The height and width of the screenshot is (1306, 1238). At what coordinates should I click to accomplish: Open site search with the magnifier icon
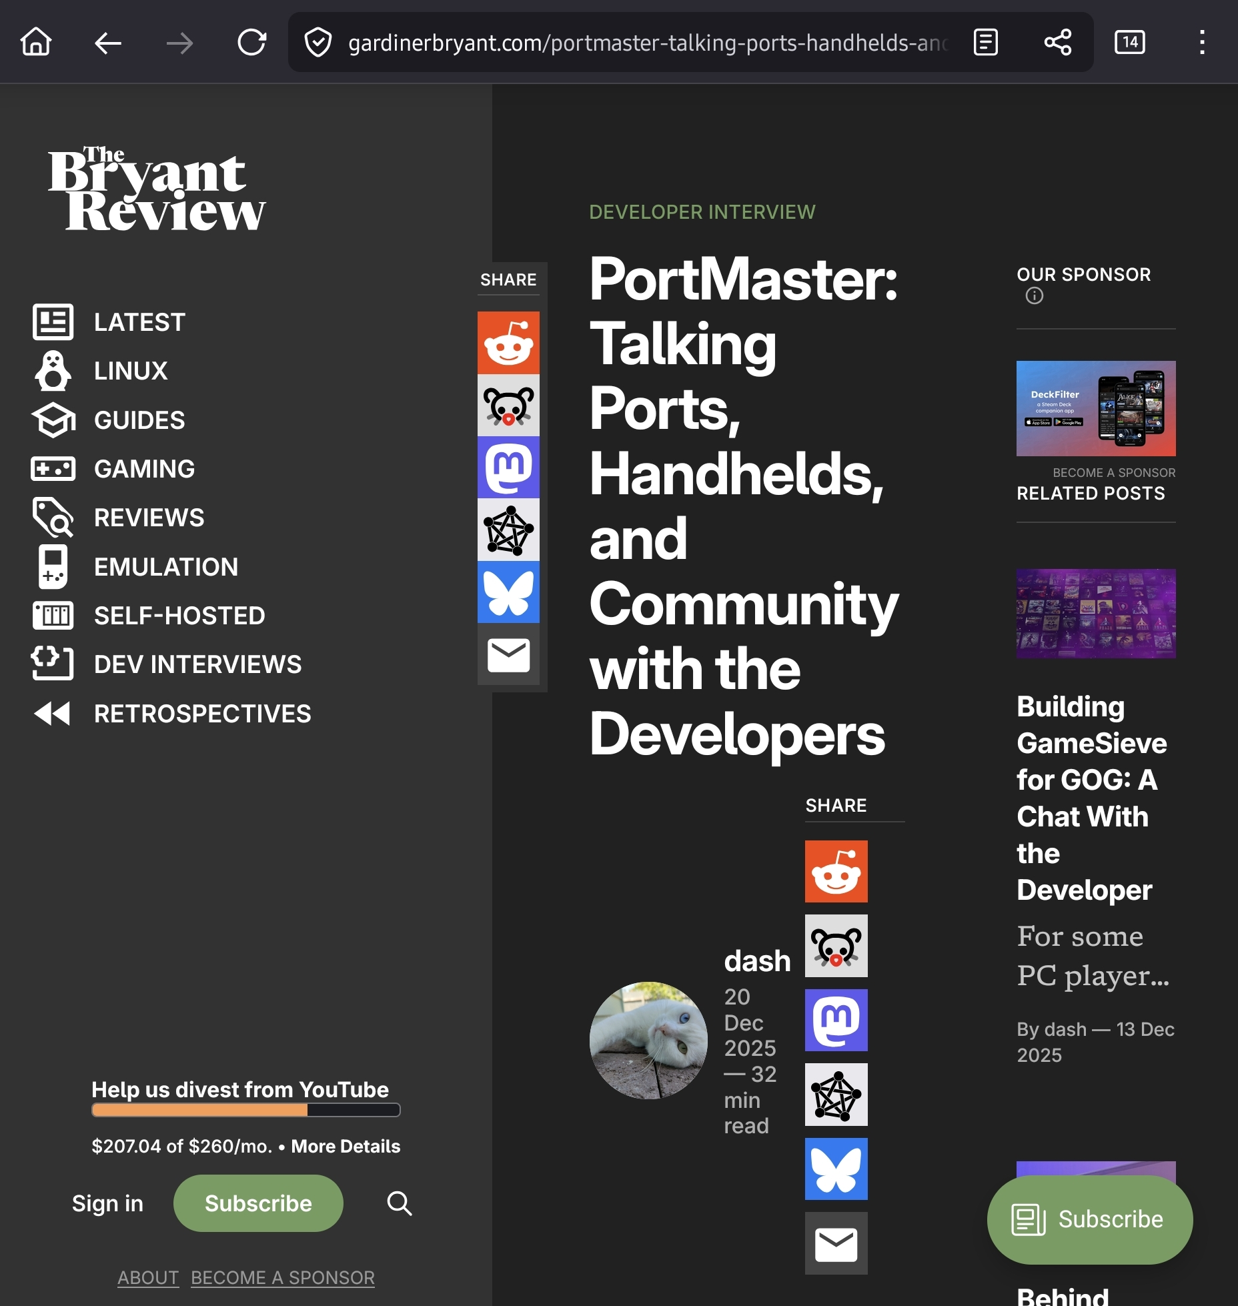click(x=400, y=1203)
